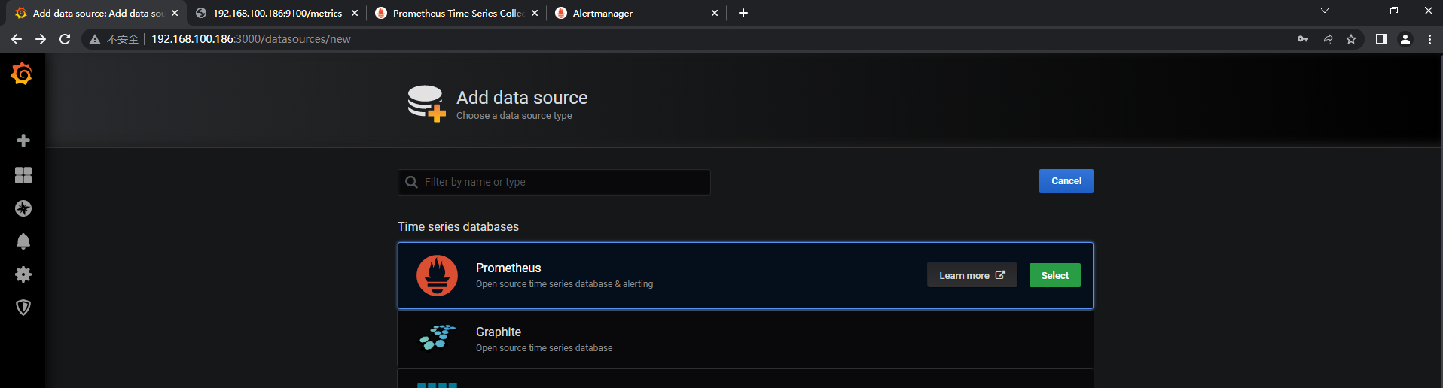Close the 9100/metrics tab
This screenshot has width=1443, height=388.
point(355,13)
